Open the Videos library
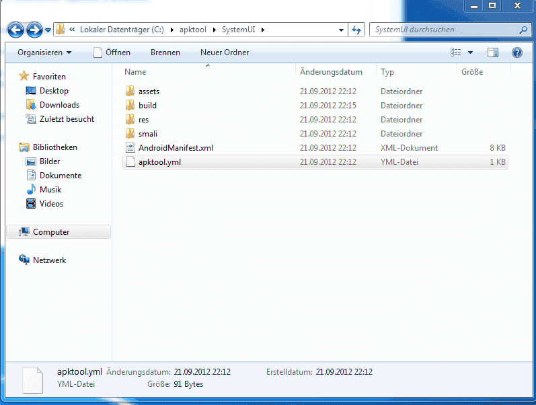Screen dimensions: 536x405 pyautogui.click(x=51, y=204)
